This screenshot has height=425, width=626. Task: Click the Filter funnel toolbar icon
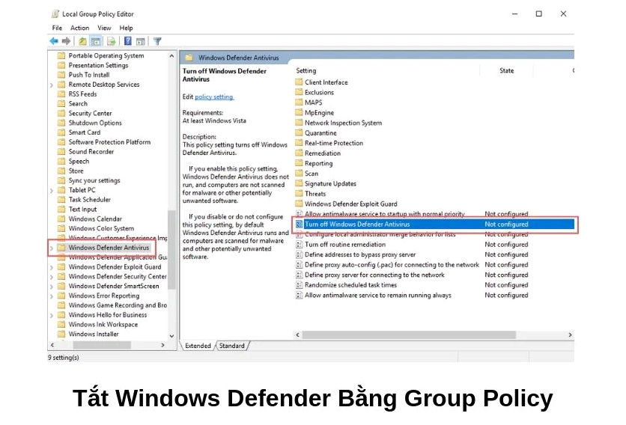tap(157, 41)
